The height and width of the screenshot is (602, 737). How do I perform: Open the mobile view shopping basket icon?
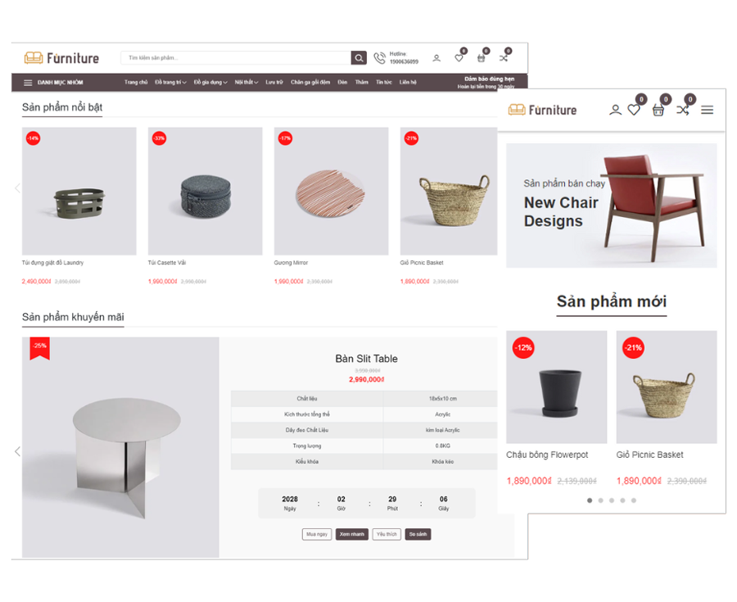coord(658,110)
